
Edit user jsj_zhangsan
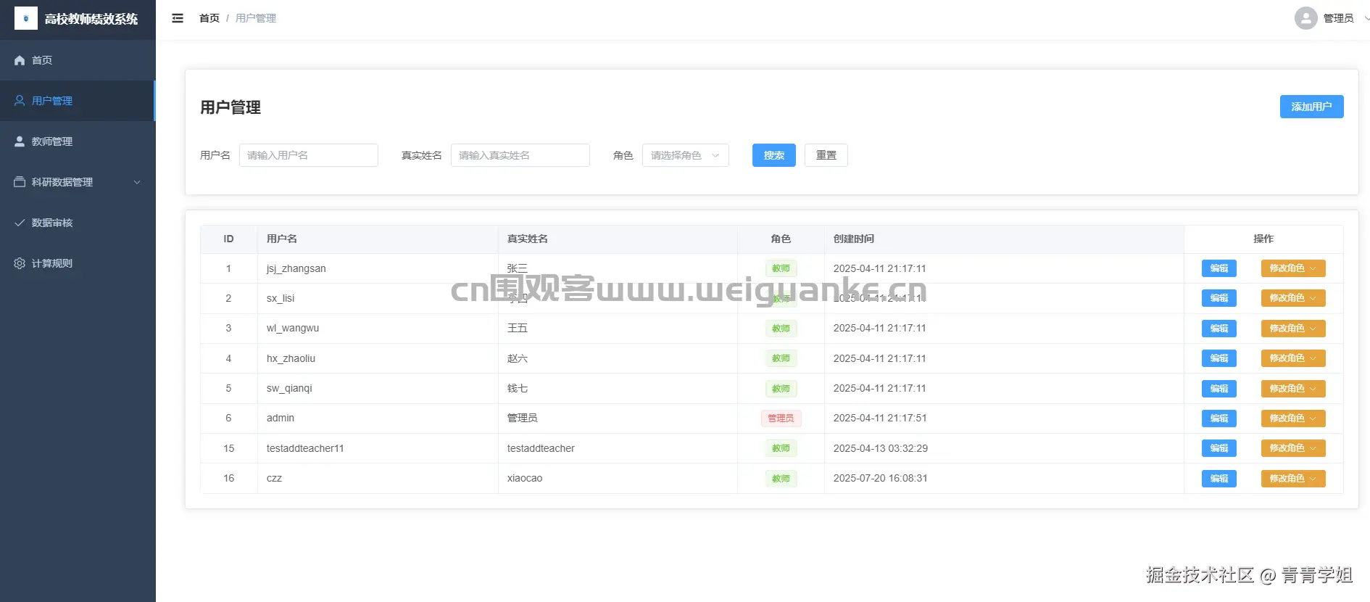1219,268
